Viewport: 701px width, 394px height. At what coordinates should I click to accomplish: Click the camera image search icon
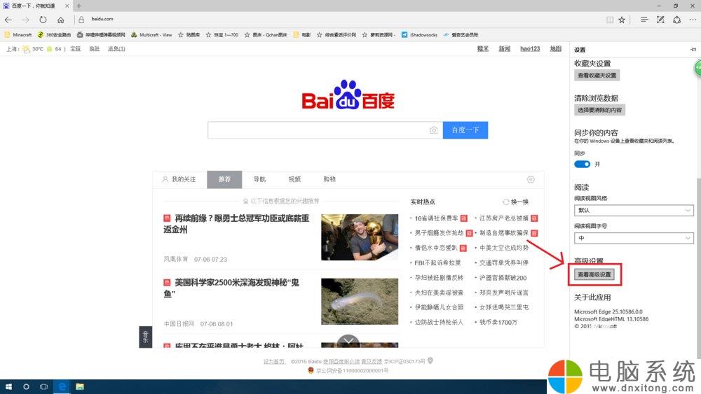pyautogui.click(x=433, y=130)
